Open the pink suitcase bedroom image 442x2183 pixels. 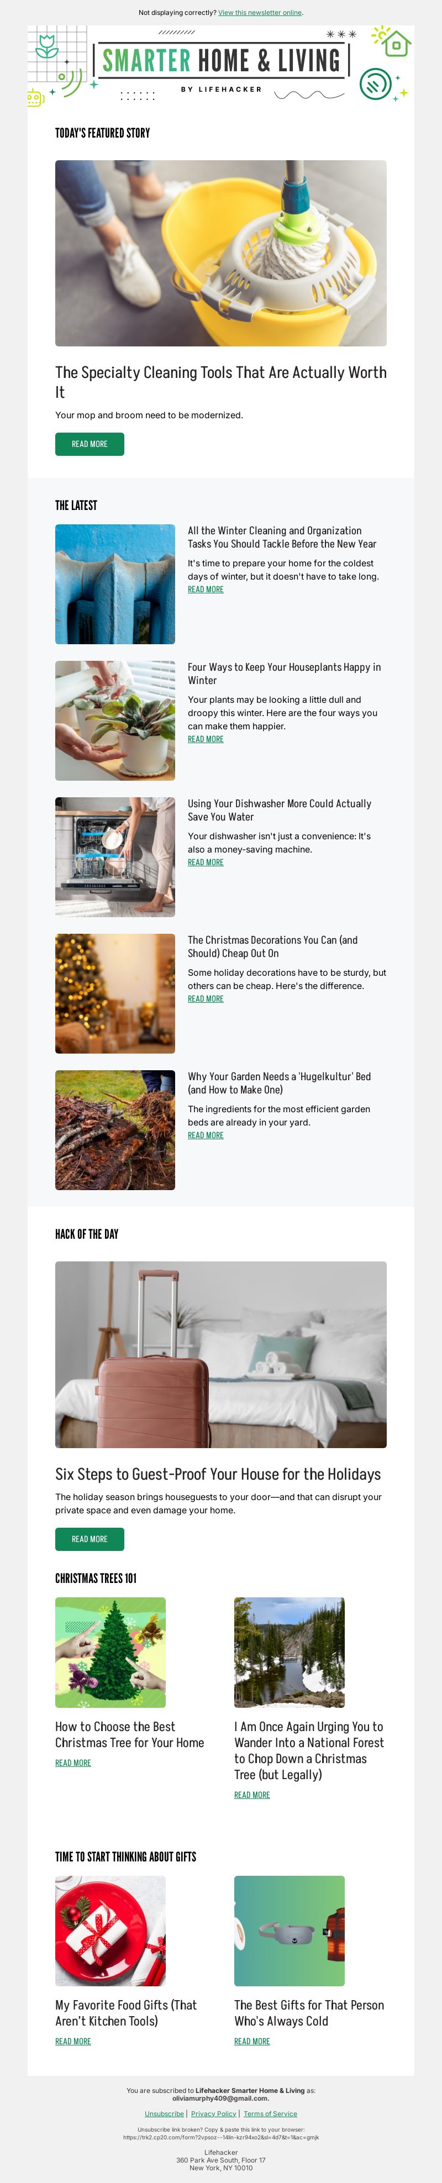pos(221,1354)
